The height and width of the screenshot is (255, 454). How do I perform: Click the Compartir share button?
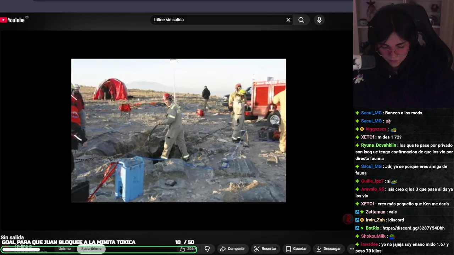pyautogui.click(x=232, y=249)
